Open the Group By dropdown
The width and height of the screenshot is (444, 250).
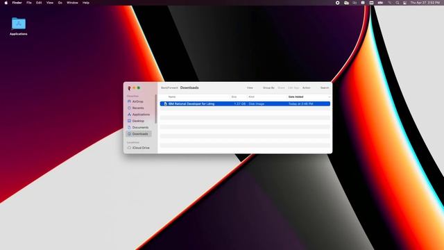[268, 88]
